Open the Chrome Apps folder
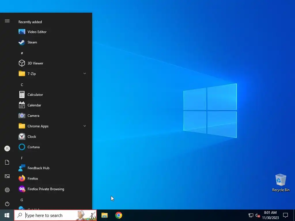The width and height of the screenshot is (295, 221). (x=52, y=126)
